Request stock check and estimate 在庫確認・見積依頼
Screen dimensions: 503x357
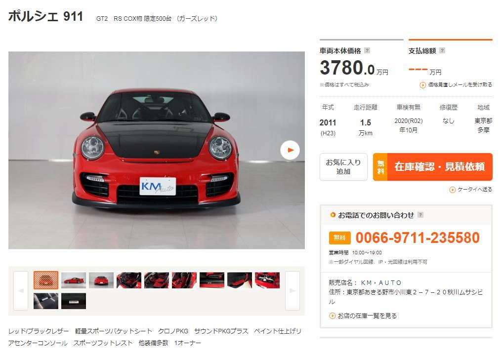(433, 167)
